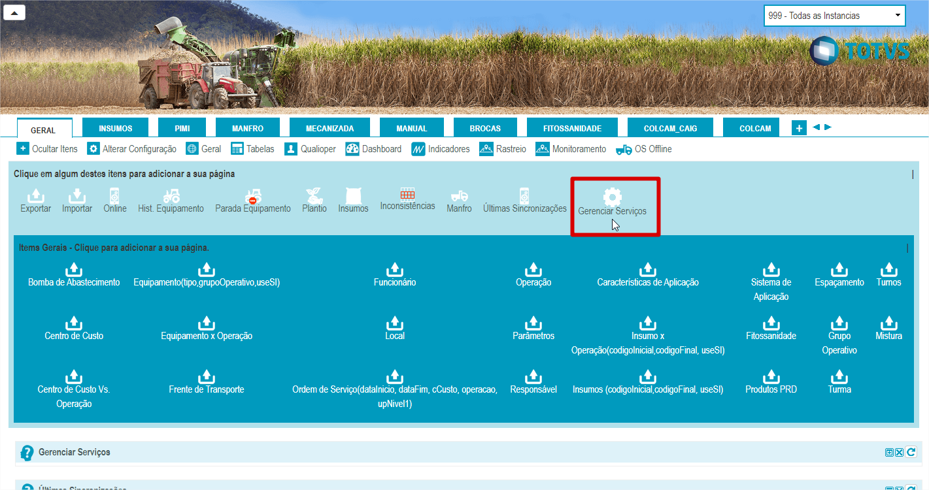This screenshot has height=490, width=929.
Task: Add the Inconsistências item to the page
Action: (x=407, y=199)
